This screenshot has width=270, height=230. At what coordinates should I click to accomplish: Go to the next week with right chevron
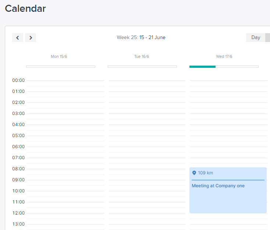click(31, 38)
